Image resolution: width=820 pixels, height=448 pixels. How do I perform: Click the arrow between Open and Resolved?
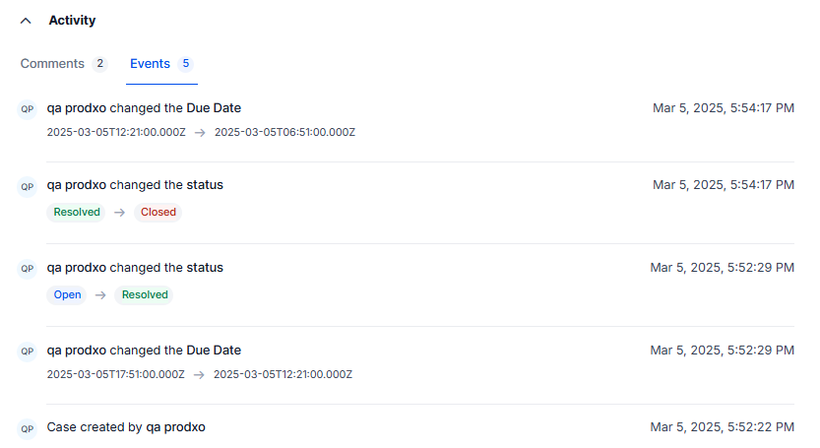pos(100,295)
